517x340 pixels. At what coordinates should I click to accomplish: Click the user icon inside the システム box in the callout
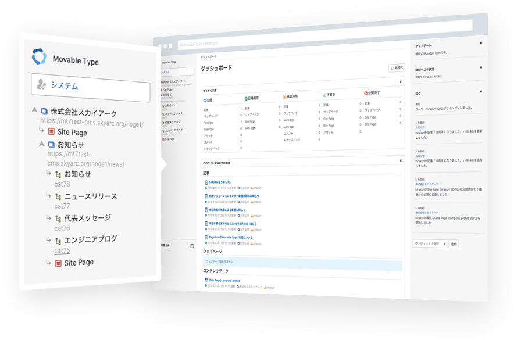tap(41, 84)
